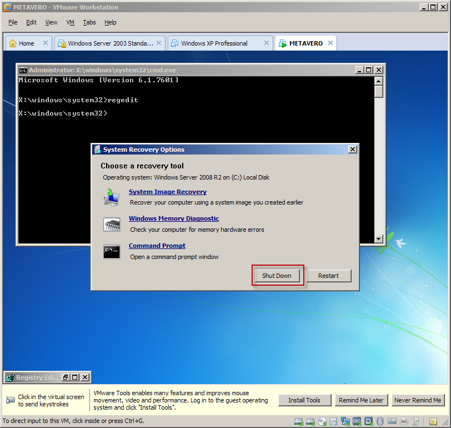Click the keyboard icon in the info bar
Image resolution: width=451 pixels, height=428 pixels.
pos(11,400)
